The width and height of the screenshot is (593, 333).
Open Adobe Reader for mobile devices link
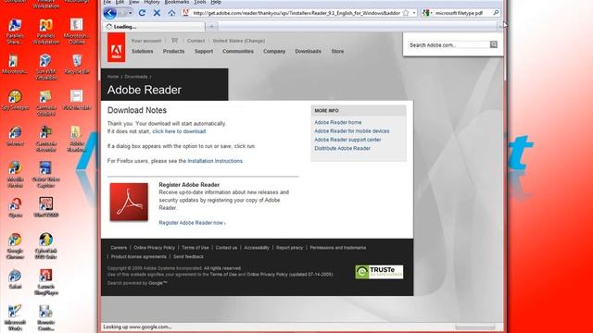[x=352, y=131]
